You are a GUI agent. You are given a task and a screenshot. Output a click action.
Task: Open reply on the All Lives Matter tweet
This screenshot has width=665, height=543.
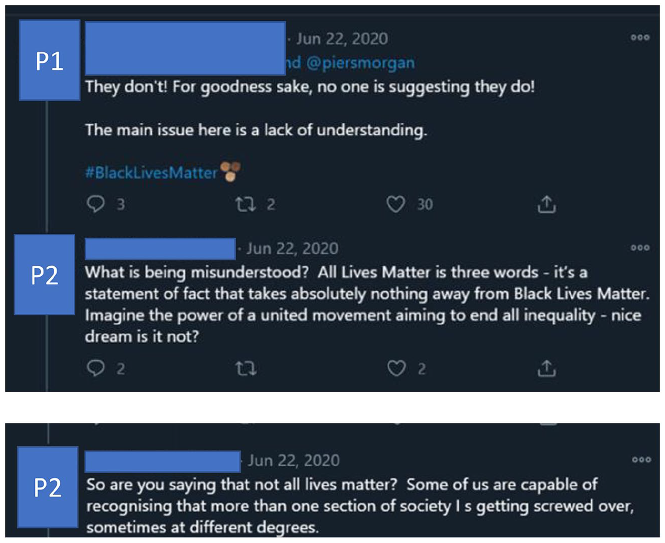coord(96,368)
